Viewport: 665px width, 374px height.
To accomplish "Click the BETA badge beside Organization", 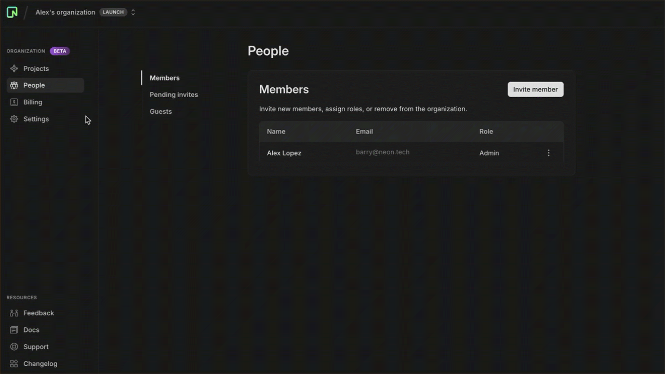I will coord(60,51).
